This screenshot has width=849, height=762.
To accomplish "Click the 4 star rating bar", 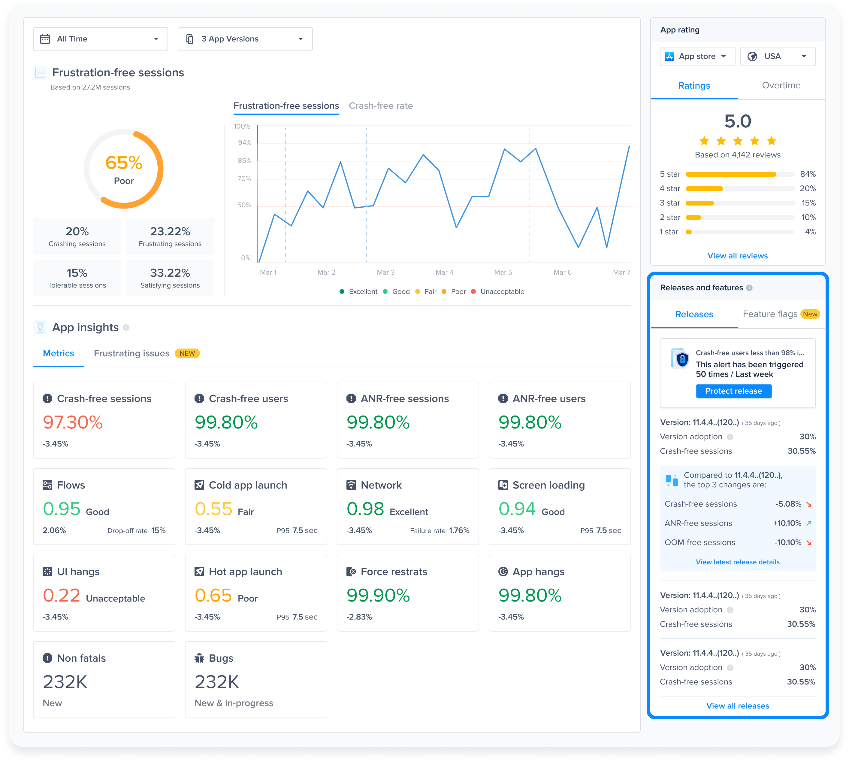I will [740, 188].
